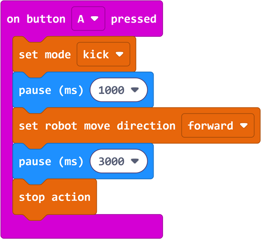The image size is (261, 239).
Task: Click the bottom bar of magenta event block
Action: 86,227
